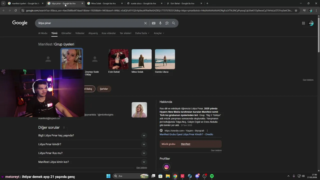Open Spotify from the taskbar
The width and height of the screenshot is (320, 180).
[x=212, y=176]
